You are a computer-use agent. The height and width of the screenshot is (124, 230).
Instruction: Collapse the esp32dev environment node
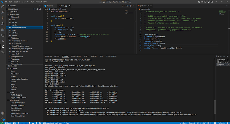coord(8,14)
